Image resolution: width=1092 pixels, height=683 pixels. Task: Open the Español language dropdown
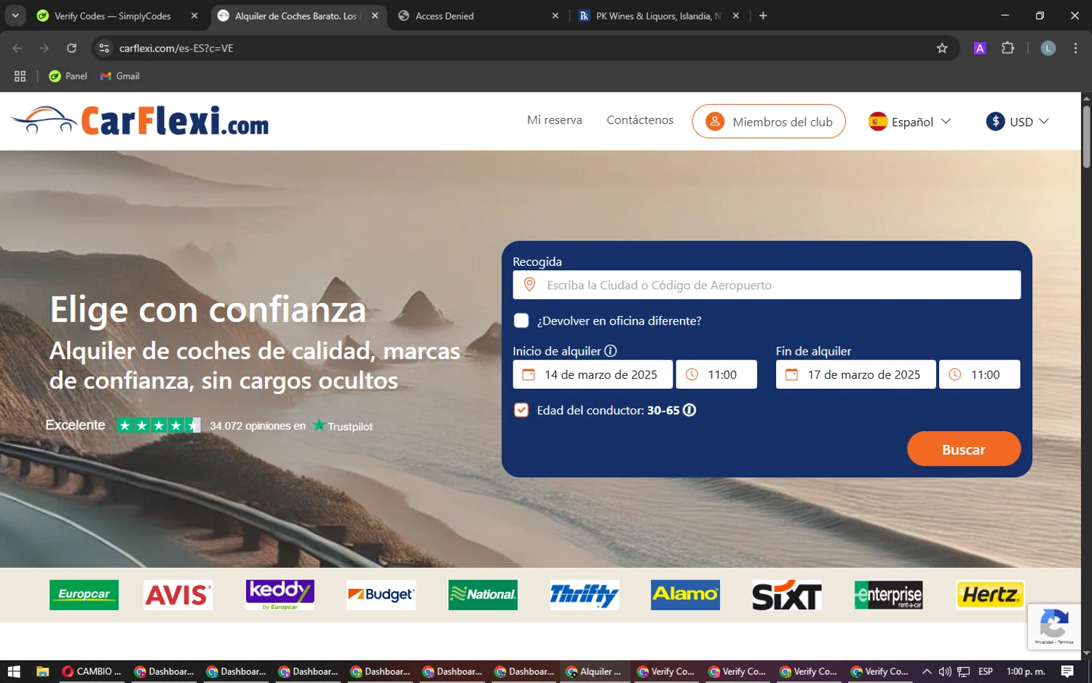910,122
